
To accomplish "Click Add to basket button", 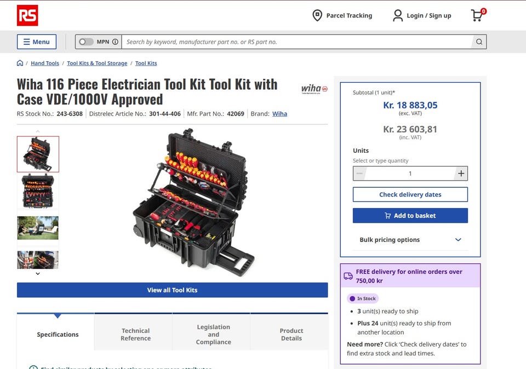I will (410, 216).
